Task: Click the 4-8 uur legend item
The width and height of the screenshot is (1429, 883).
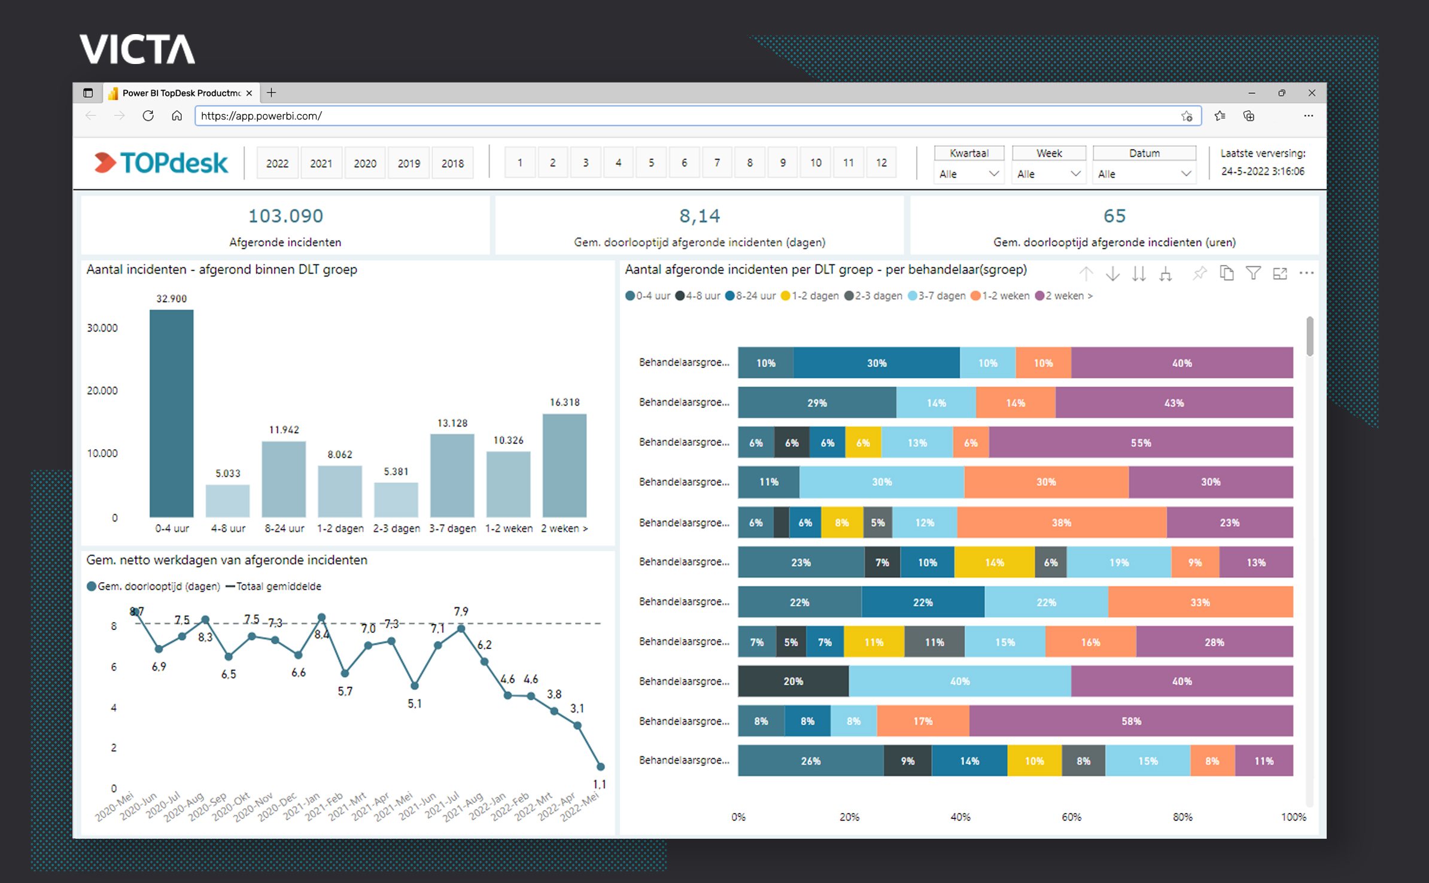Action: click(x=698, y=296)
